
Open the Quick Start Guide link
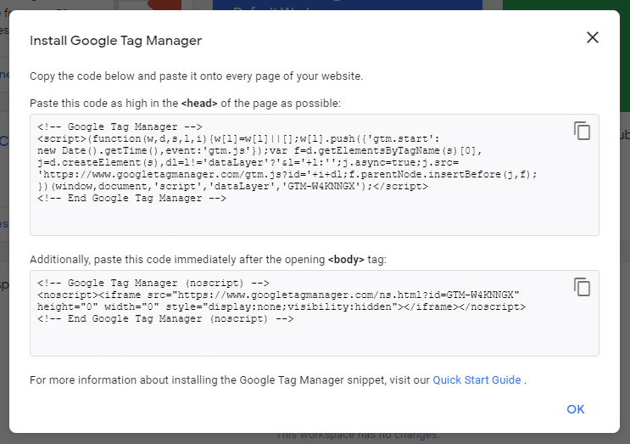coord(477,380)
